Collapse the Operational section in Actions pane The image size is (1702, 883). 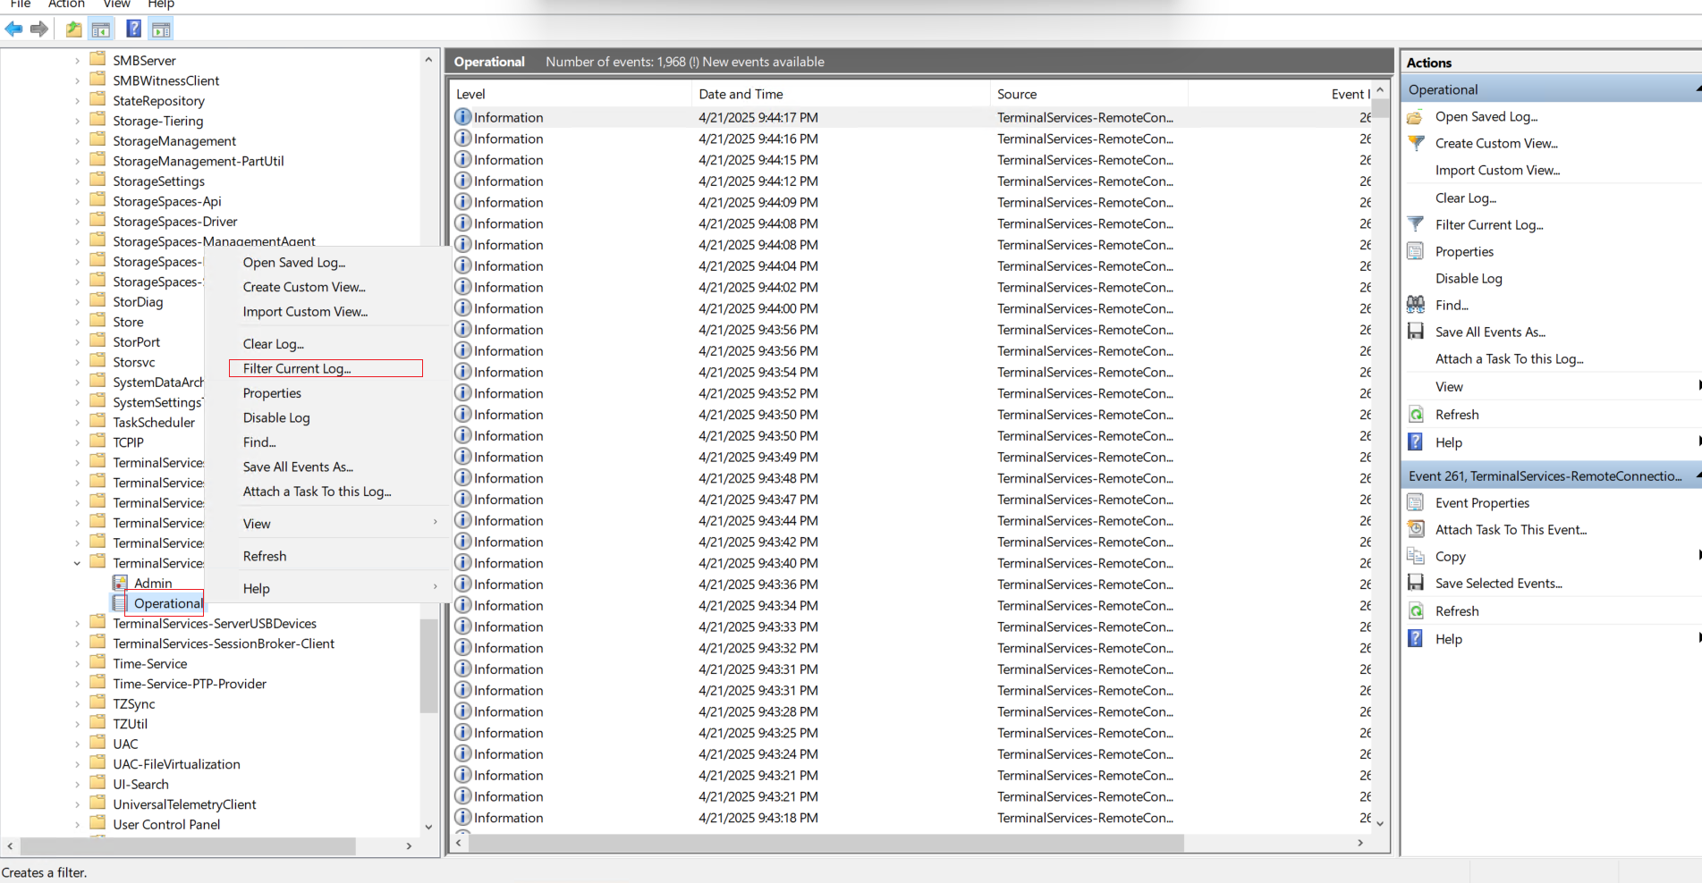[x=1698, y=89]
